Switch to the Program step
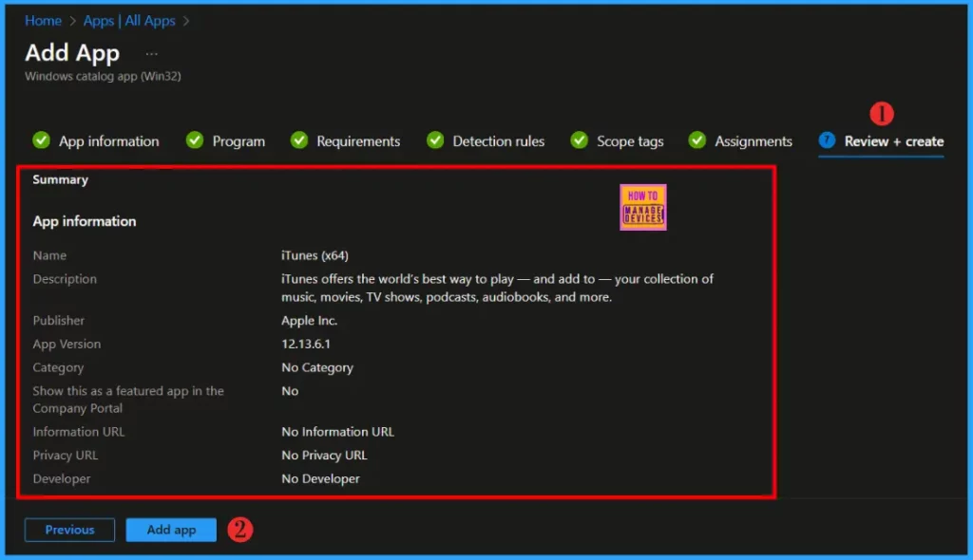Screen dimensions: 973x560 click(x=238, y=141)
